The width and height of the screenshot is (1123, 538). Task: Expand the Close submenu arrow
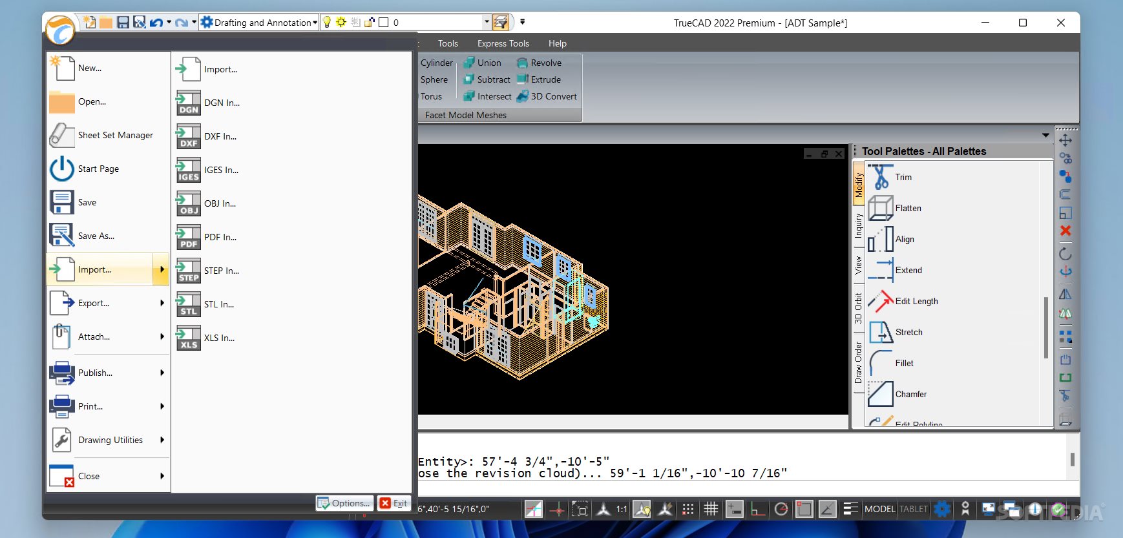pyautogui.click(x=162, y=476)
